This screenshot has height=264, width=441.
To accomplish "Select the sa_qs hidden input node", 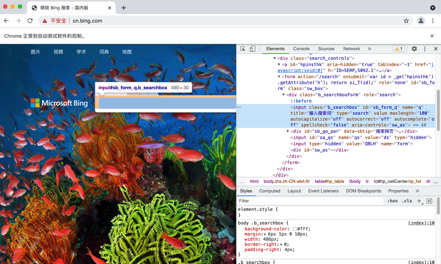I will [x=361, y=138].
